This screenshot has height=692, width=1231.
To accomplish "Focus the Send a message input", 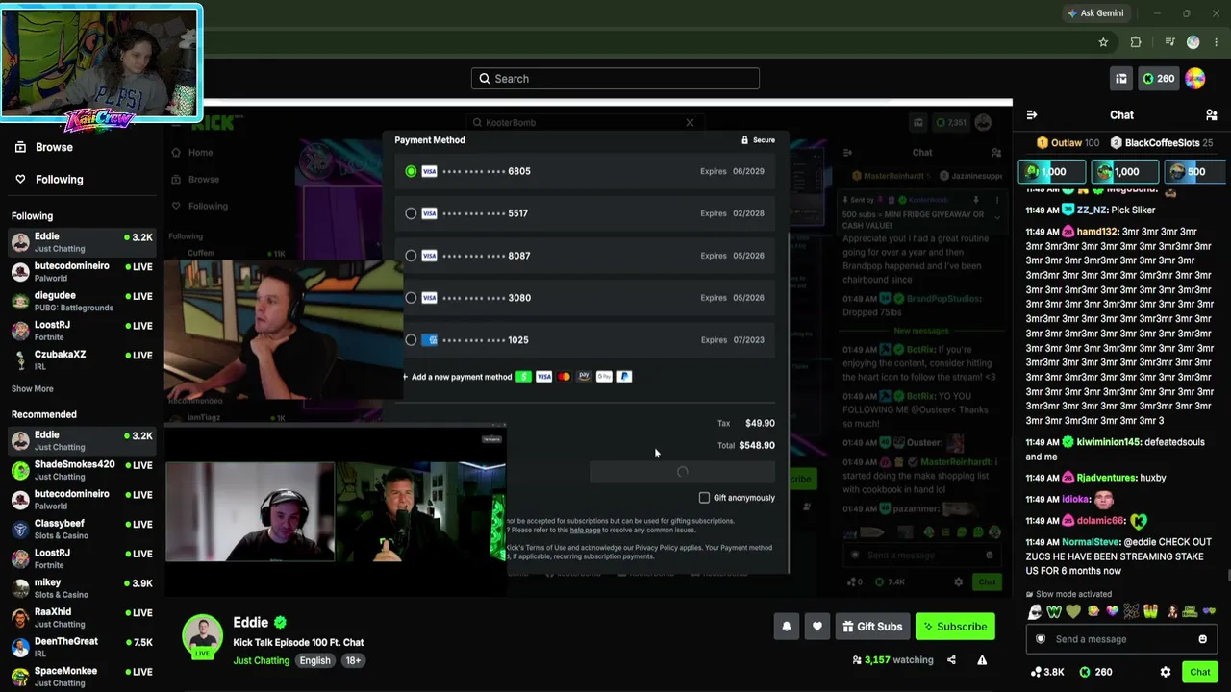I will pyautogui.click(x=1120, y=639).
